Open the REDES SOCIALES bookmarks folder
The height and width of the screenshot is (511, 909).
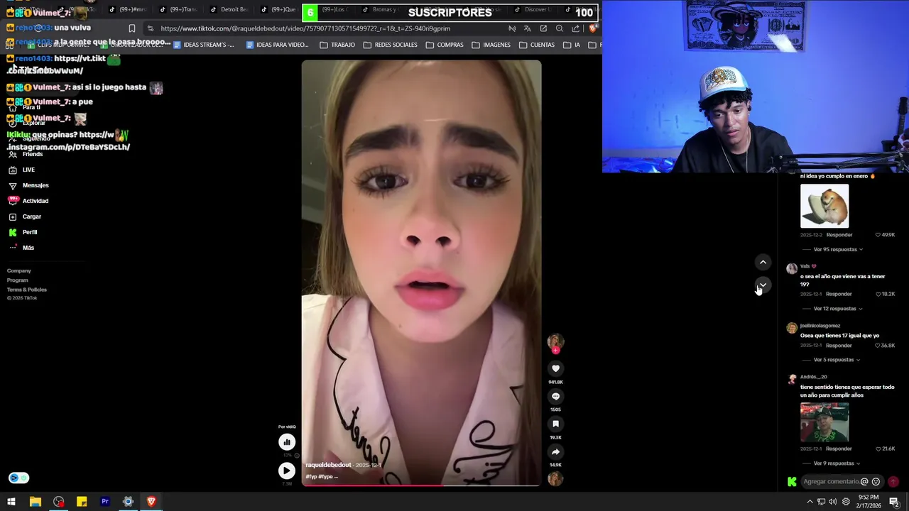[390, 45]
